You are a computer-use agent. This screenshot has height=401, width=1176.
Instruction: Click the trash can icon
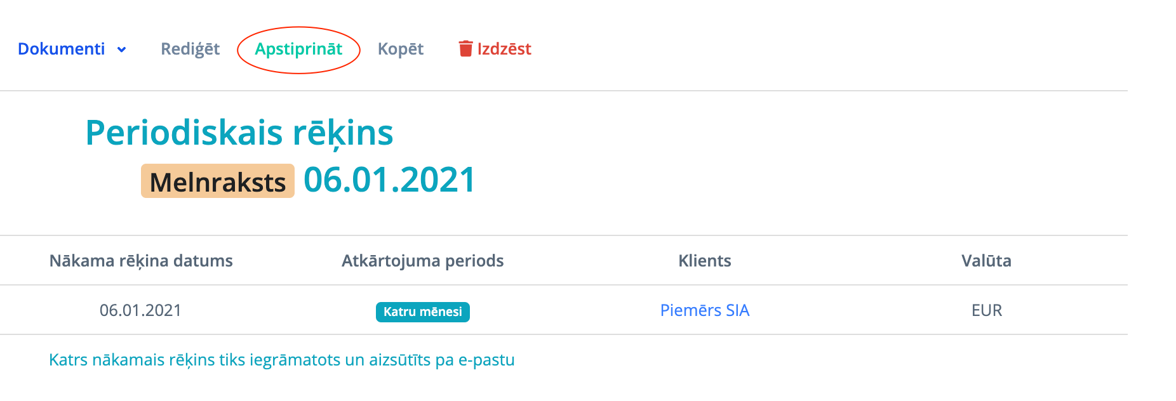pyautogui.click(x=465, y=49)
